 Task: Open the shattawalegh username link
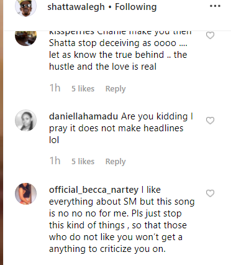76,7
